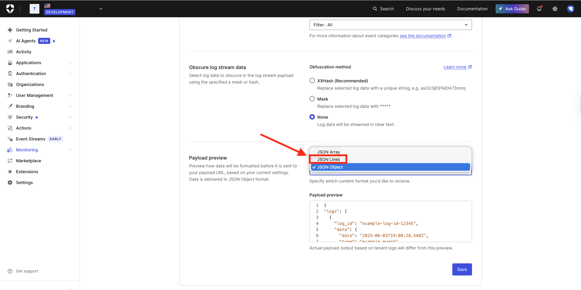Click the Save button
The height and width of the screenshot is (290, 581).
(x=462, y=269)
